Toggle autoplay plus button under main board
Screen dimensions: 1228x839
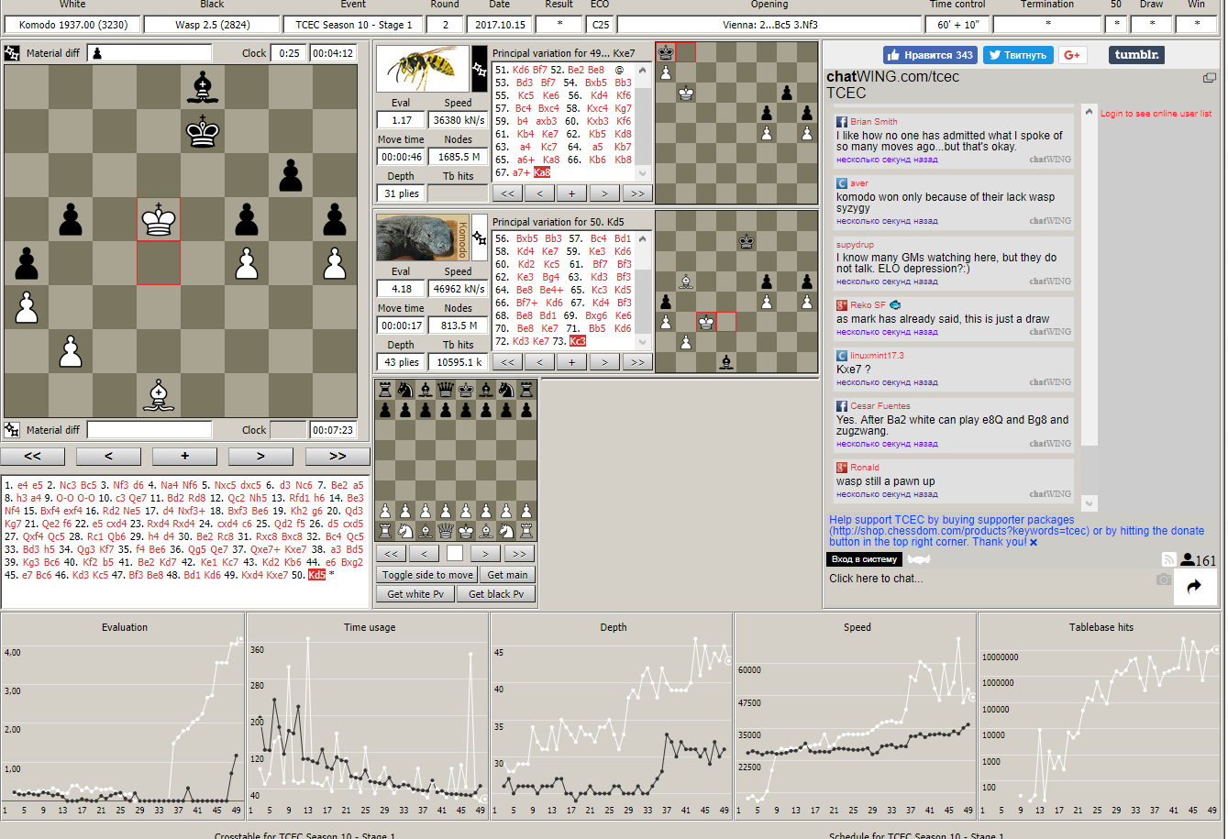185,456
